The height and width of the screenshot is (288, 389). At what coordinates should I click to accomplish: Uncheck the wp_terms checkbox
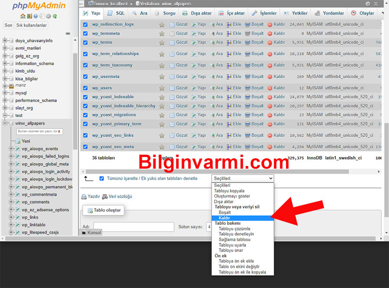tap(85, 43)
